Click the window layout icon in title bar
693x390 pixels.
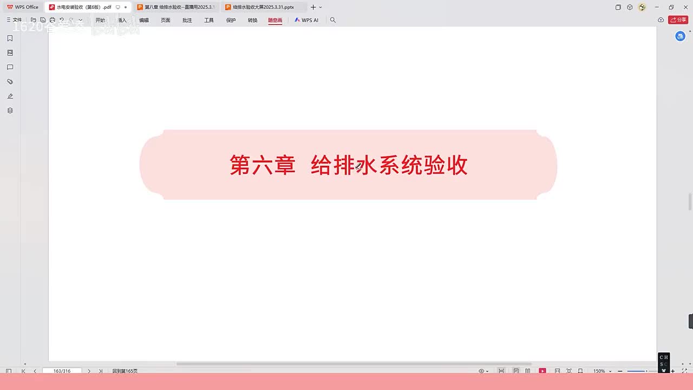618,7
